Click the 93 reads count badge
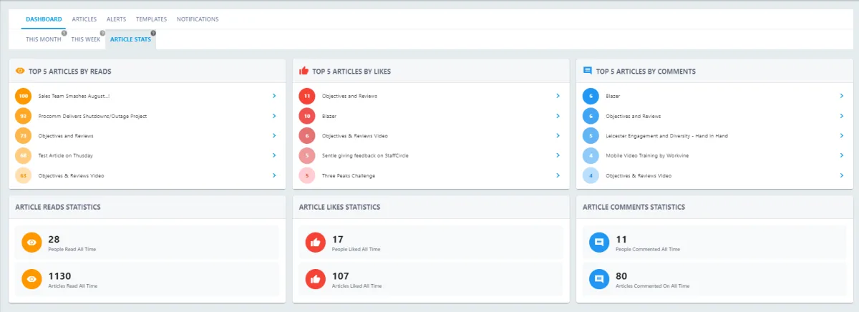859x312 pixels. coord(24,116)
